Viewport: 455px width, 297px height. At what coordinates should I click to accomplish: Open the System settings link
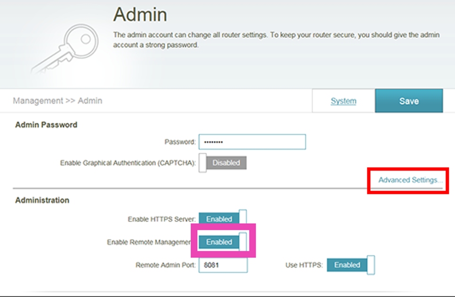tap(343, 101)
